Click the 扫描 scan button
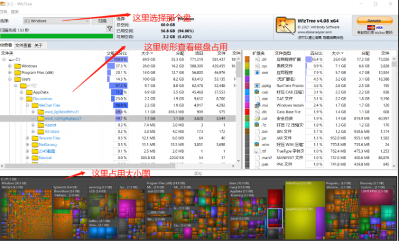This screenshot has height=241, width=399. (x=103, y=21)
